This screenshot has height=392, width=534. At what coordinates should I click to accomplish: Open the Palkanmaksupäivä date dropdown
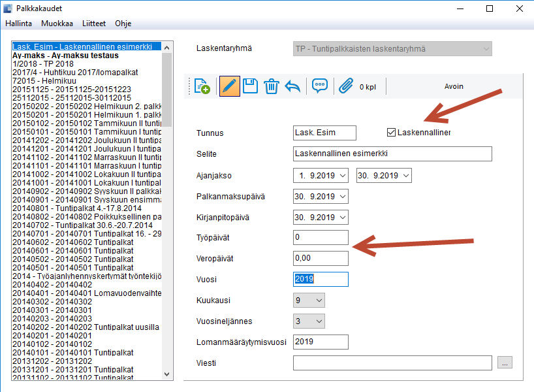[x=343, y=197]
